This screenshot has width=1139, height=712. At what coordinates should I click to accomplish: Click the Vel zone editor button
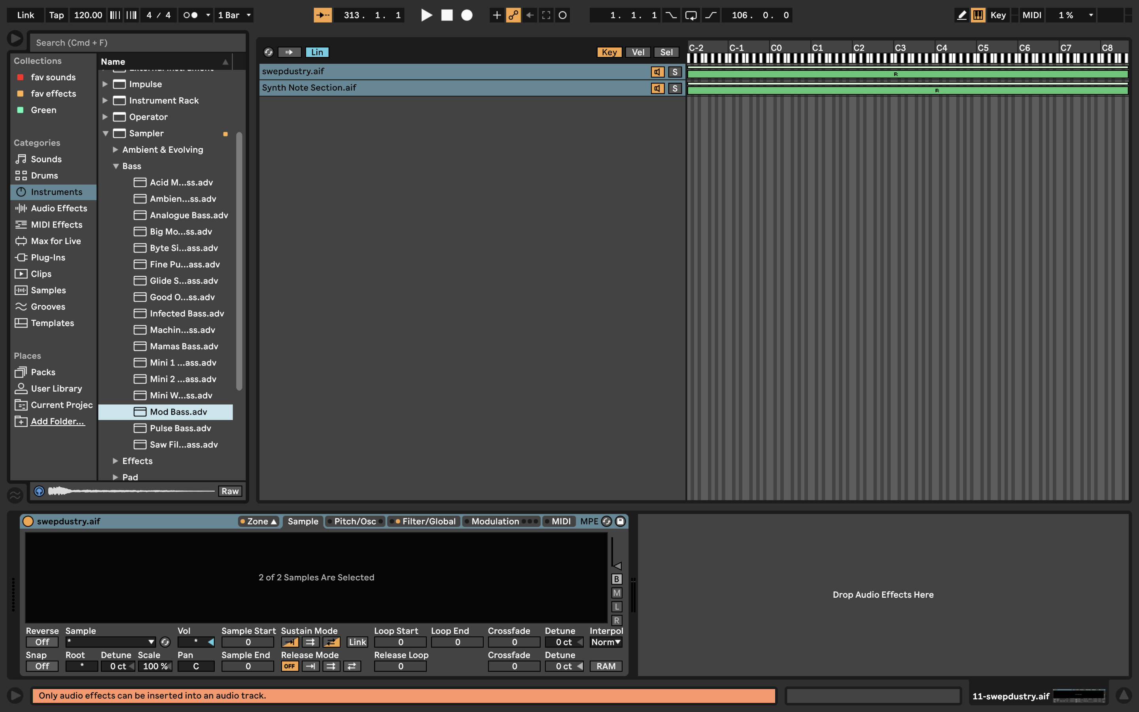(x=638, y=52)
